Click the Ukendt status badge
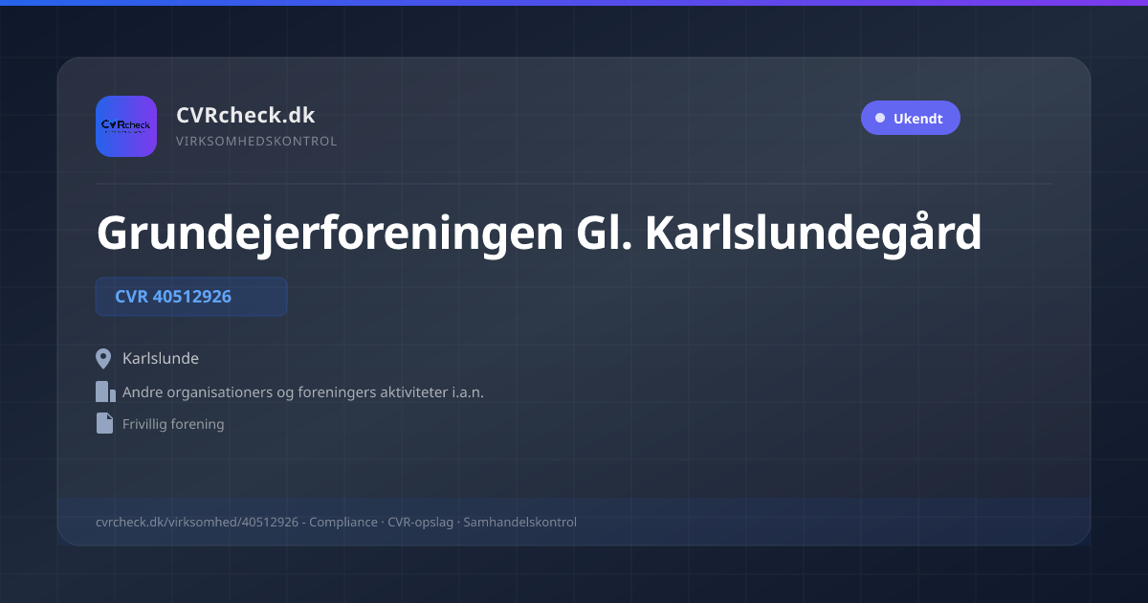The width and height of the screenshot is (1148, 603). pos(910,119)
